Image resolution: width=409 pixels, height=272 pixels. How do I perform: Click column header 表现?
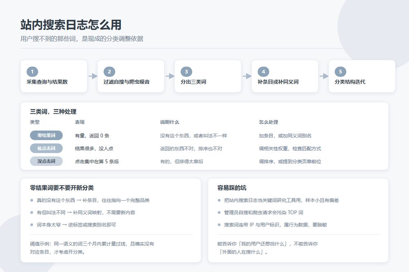(x=80, y=122)
